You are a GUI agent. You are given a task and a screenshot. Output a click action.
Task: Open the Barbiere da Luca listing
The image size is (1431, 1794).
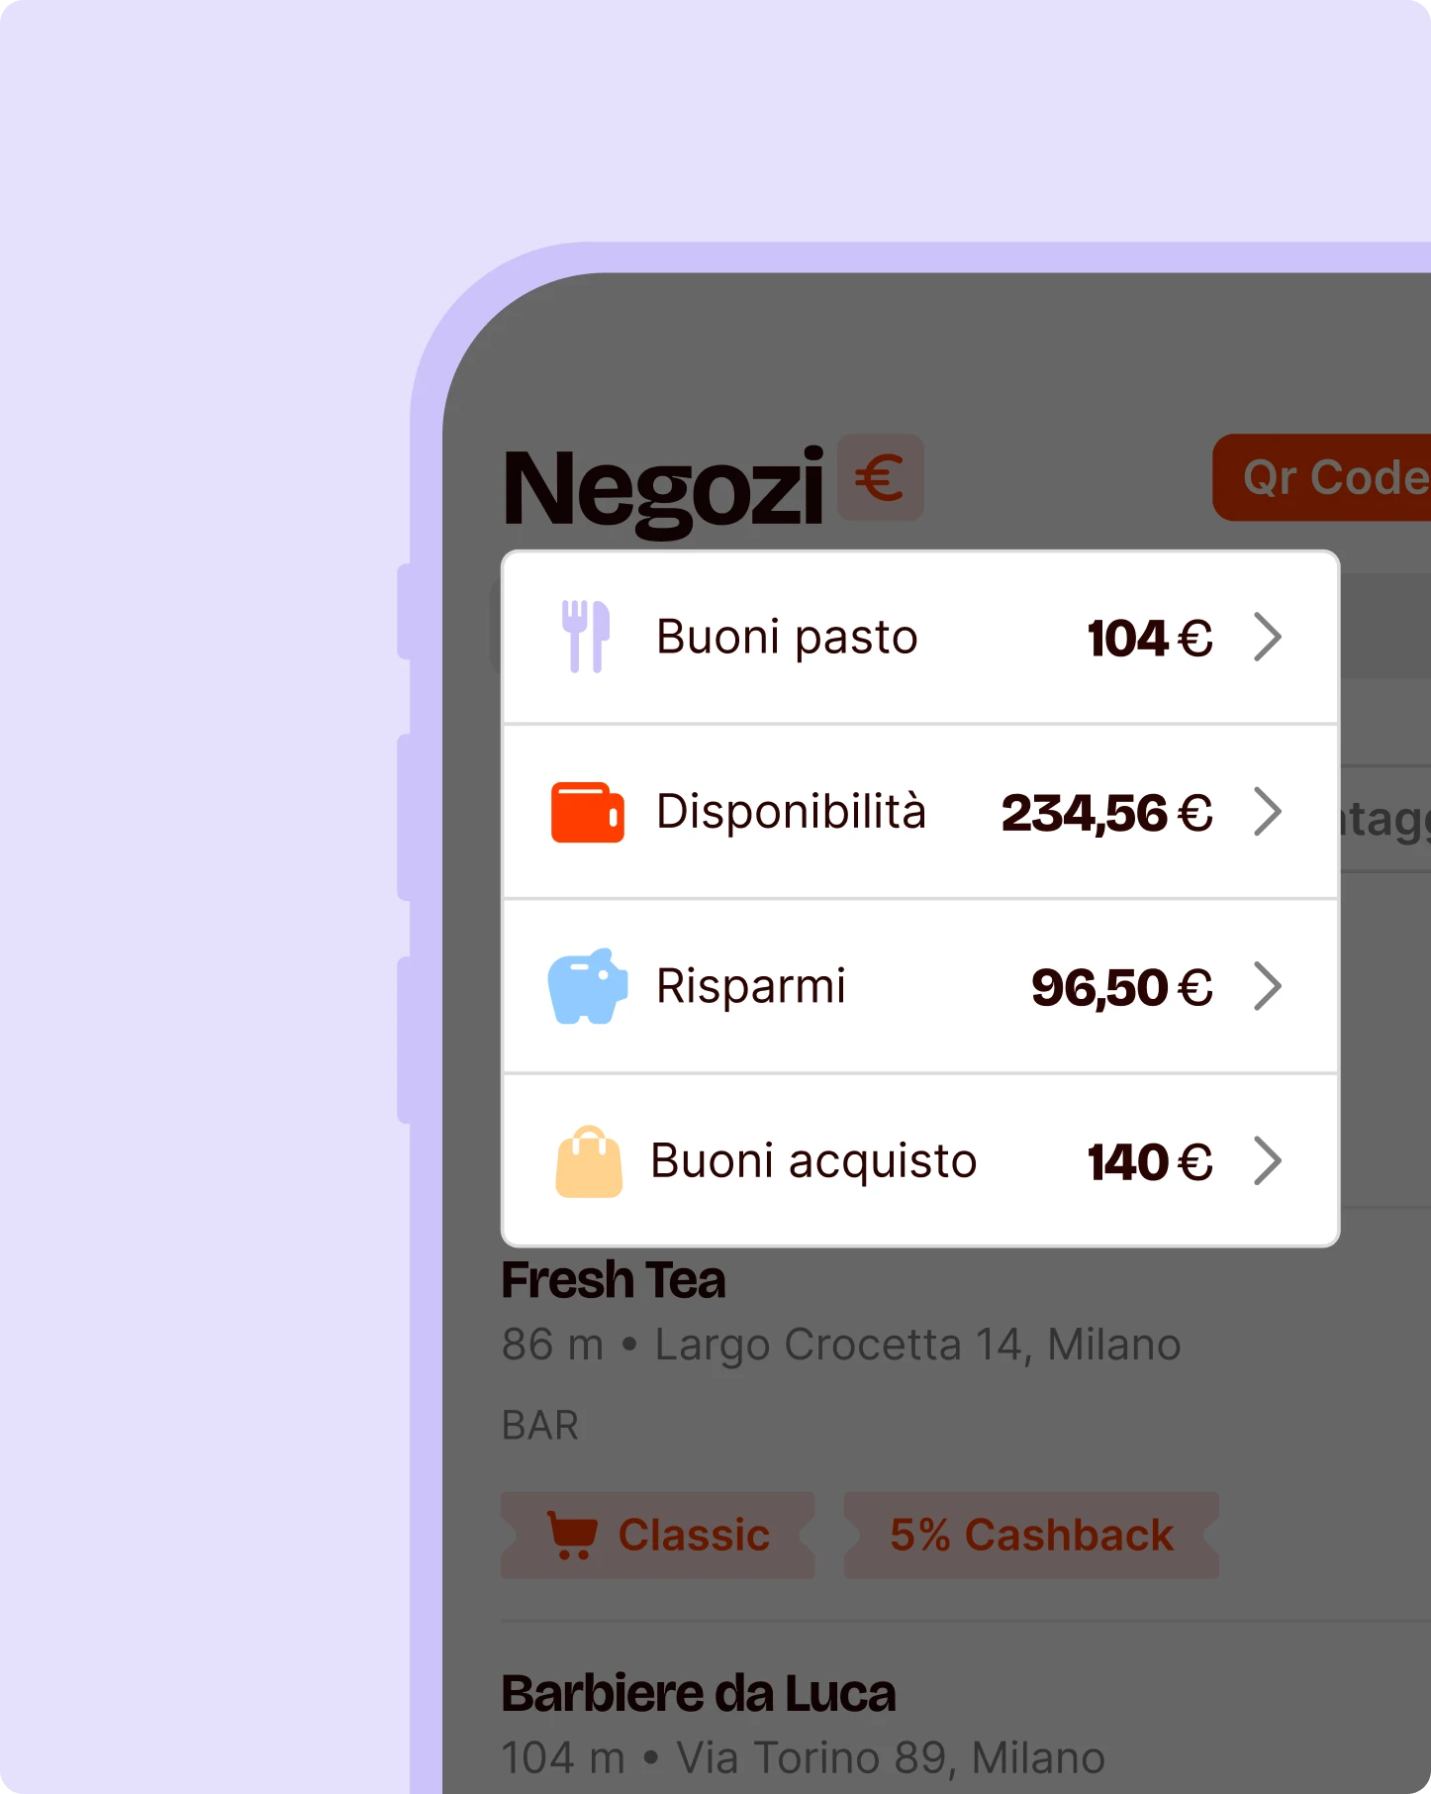click(698, 1694)
